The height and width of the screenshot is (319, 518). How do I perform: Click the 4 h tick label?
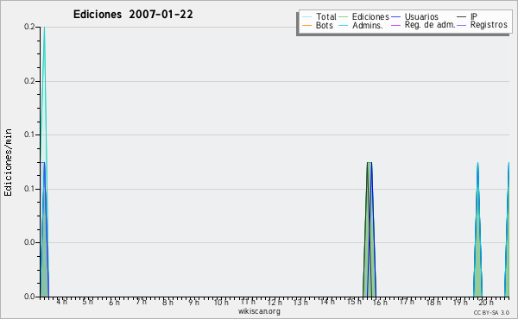click(x=61, y=302)
